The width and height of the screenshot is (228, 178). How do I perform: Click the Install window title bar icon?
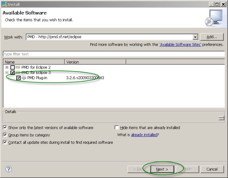[4, 4]
